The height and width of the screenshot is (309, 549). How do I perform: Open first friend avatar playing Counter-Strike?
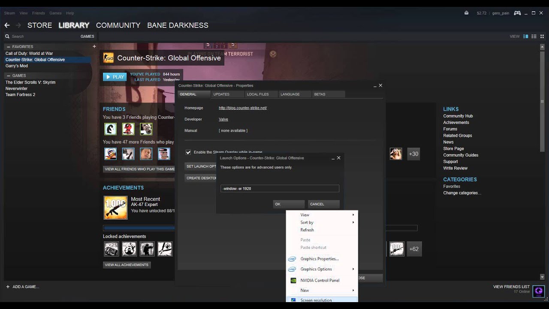point(111,129)
